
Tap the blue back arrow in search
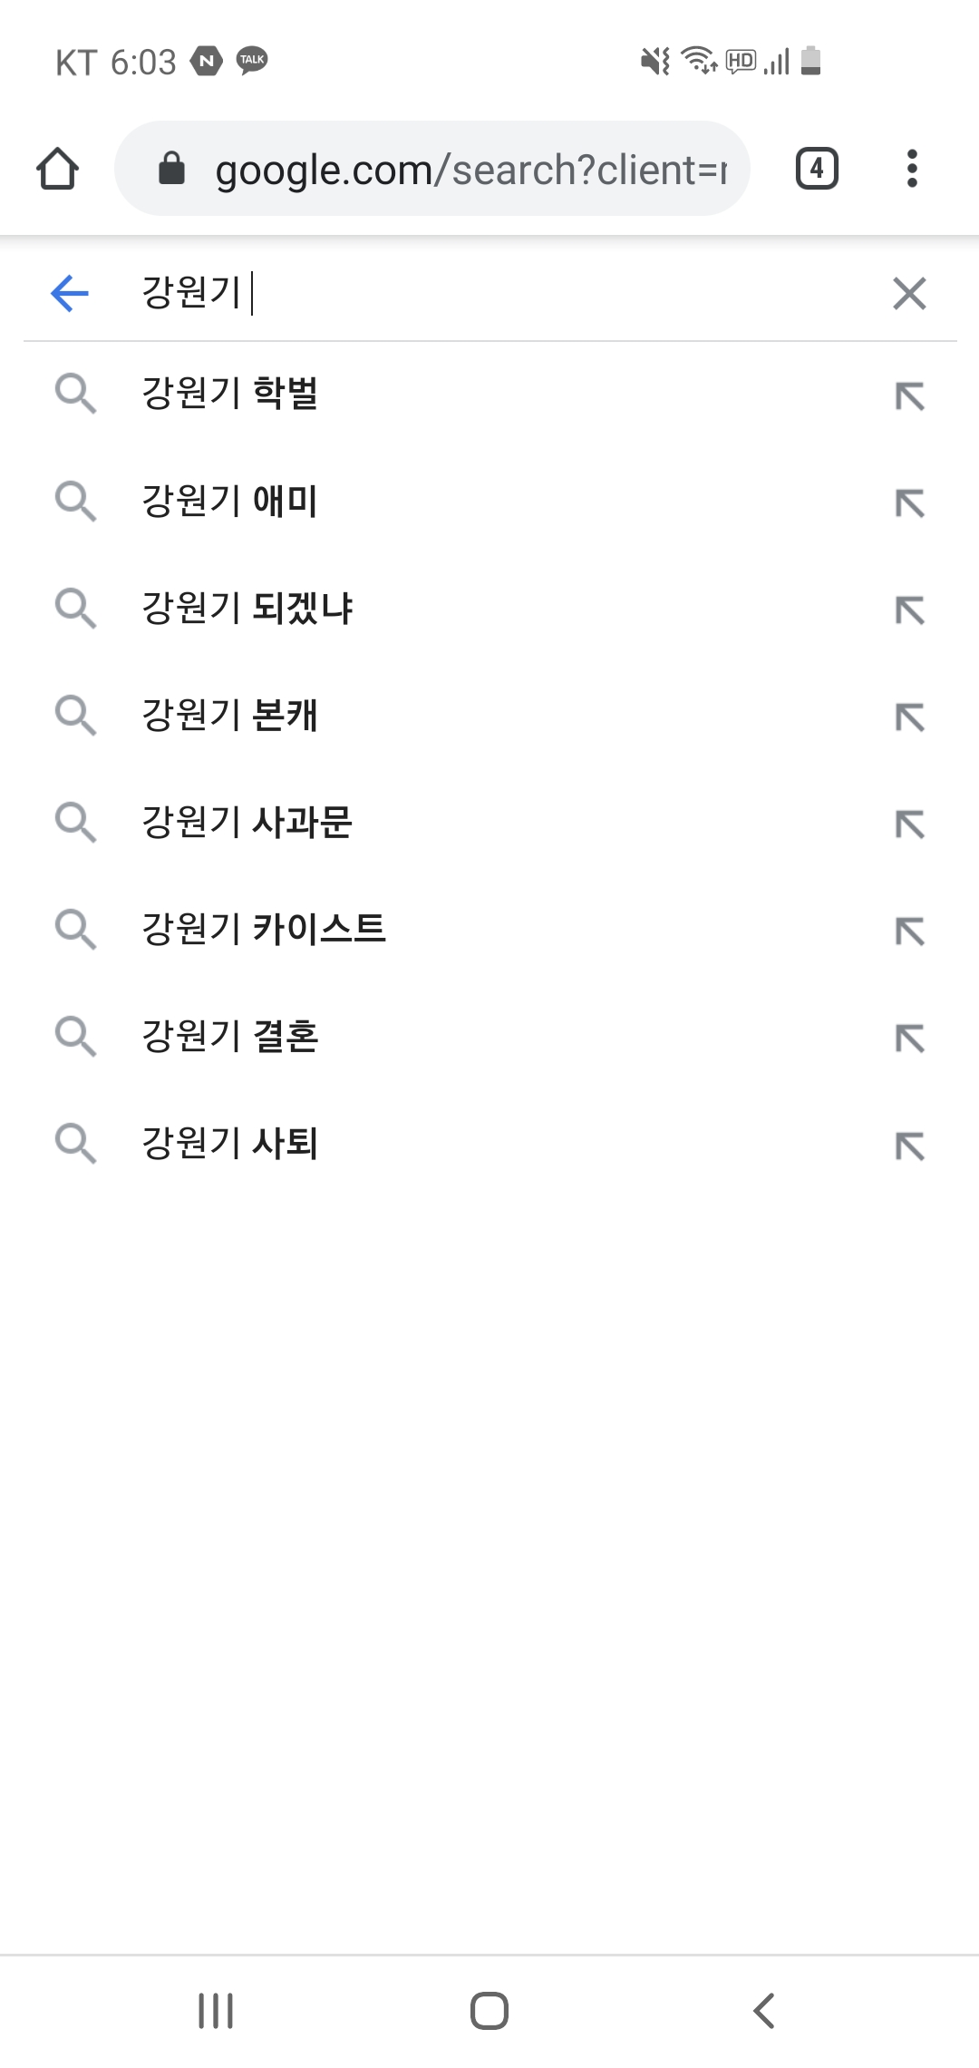(70, 293)
